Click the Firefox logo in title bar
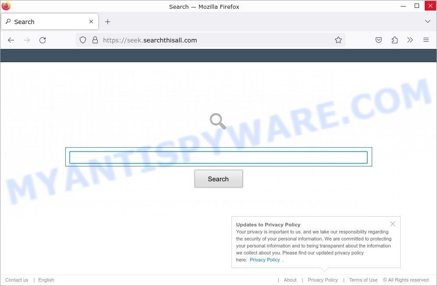This screenshot has width=437, height=286. pyautogui.click(x=6, y=6)
